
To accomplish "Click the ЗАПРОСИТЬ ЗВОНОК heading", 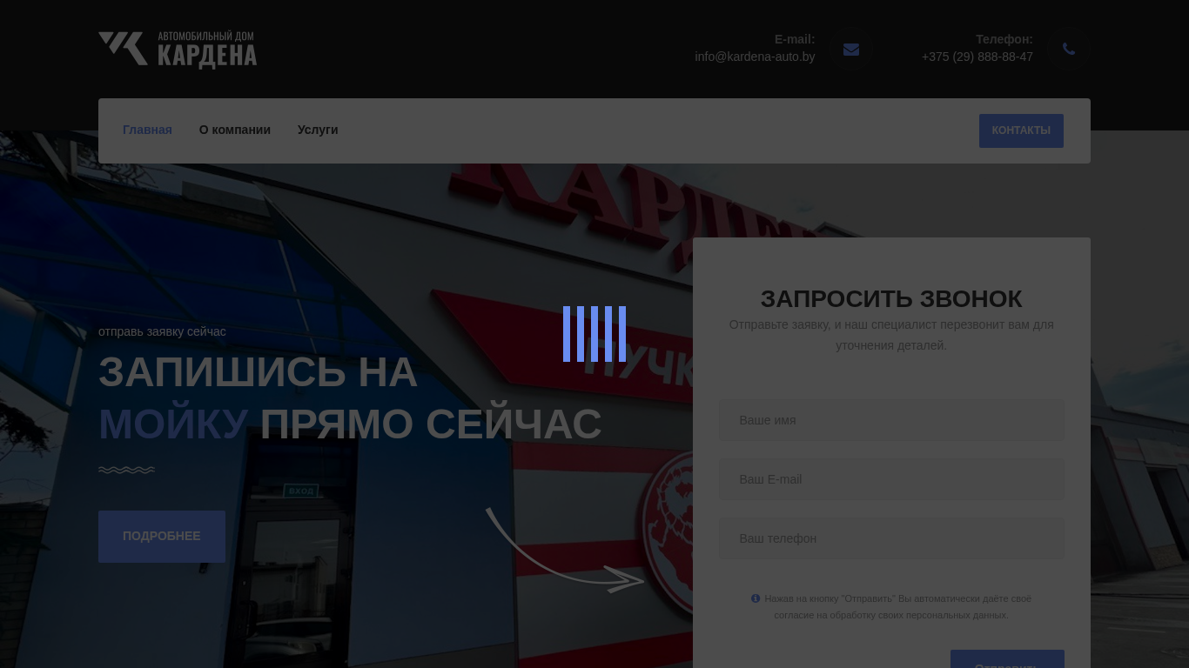I will 891,298.
